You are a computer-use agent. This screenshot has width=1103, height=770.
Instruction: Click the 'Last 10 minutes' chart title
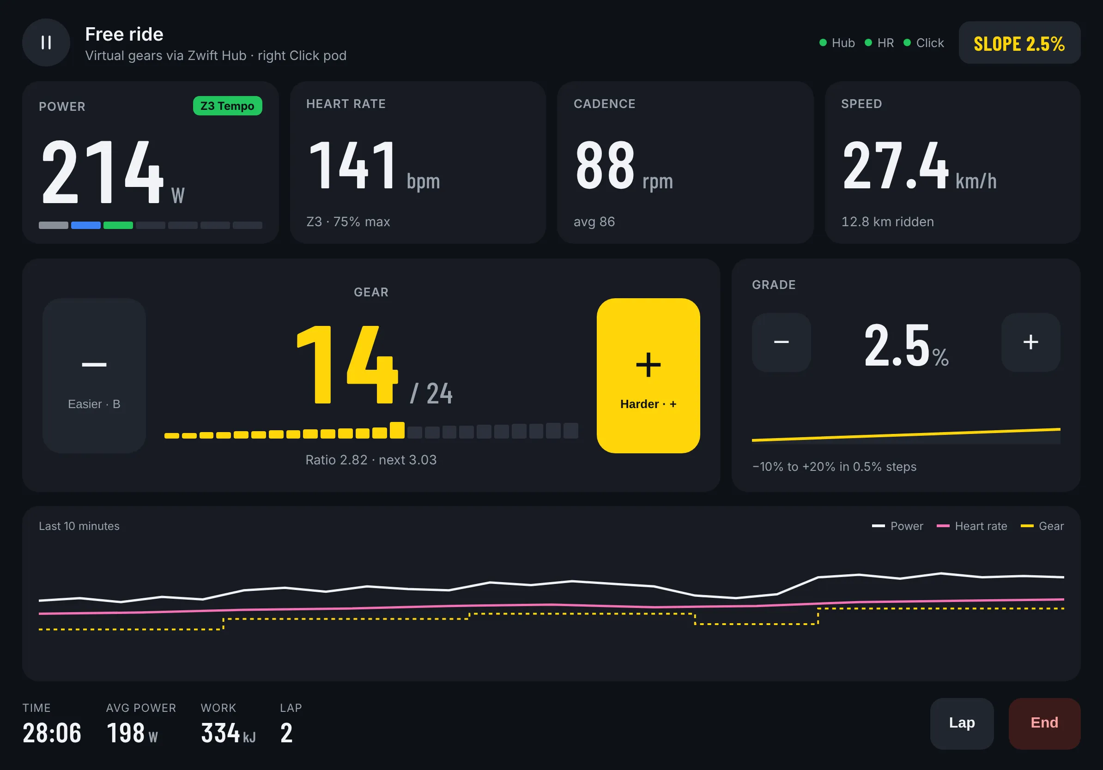(79, 526)
